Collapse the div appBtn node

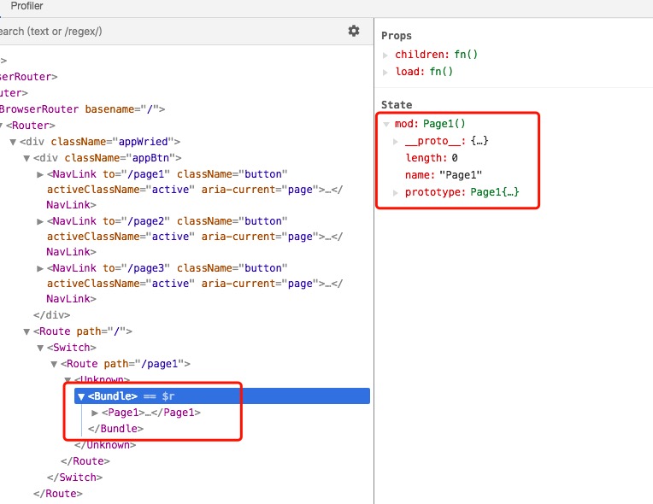(x=26, y=158)
